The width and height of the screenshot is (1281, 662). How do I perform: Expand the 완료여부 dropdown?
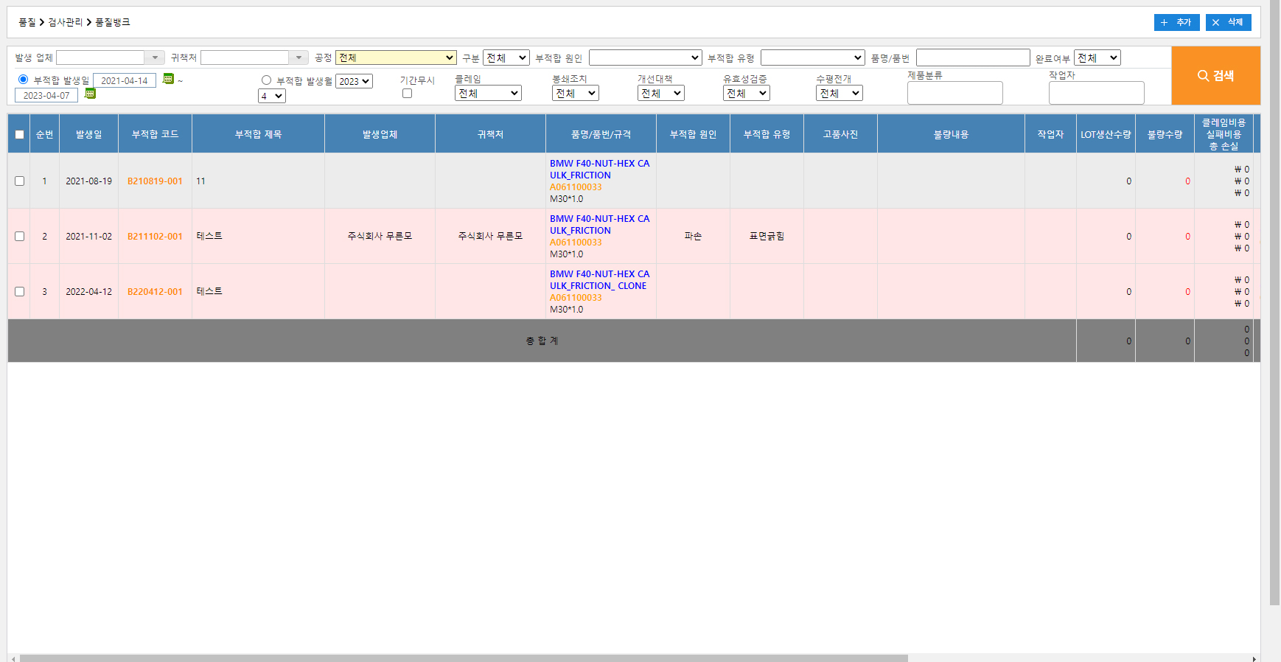pyautogui.click(x=1097, y=58)
